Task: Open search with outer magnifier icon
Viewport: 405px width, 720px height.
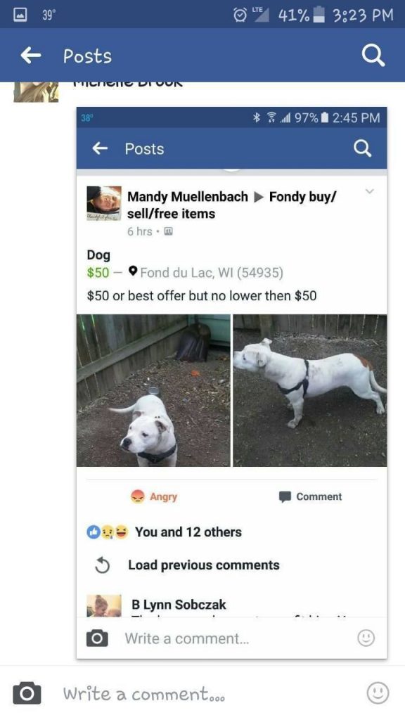Action: 373,56
